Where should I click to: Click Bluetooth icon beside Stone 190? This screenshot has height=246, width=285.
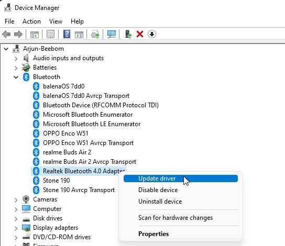(36, 181)
